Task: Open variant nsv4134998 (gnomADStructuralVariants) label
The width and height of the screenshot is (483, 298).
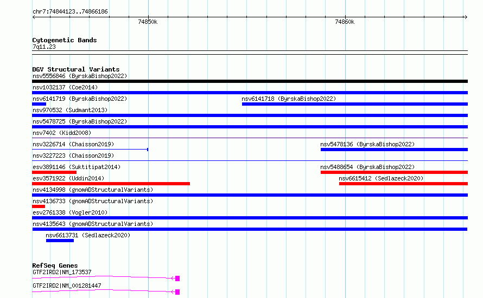Action: (93, 190)
